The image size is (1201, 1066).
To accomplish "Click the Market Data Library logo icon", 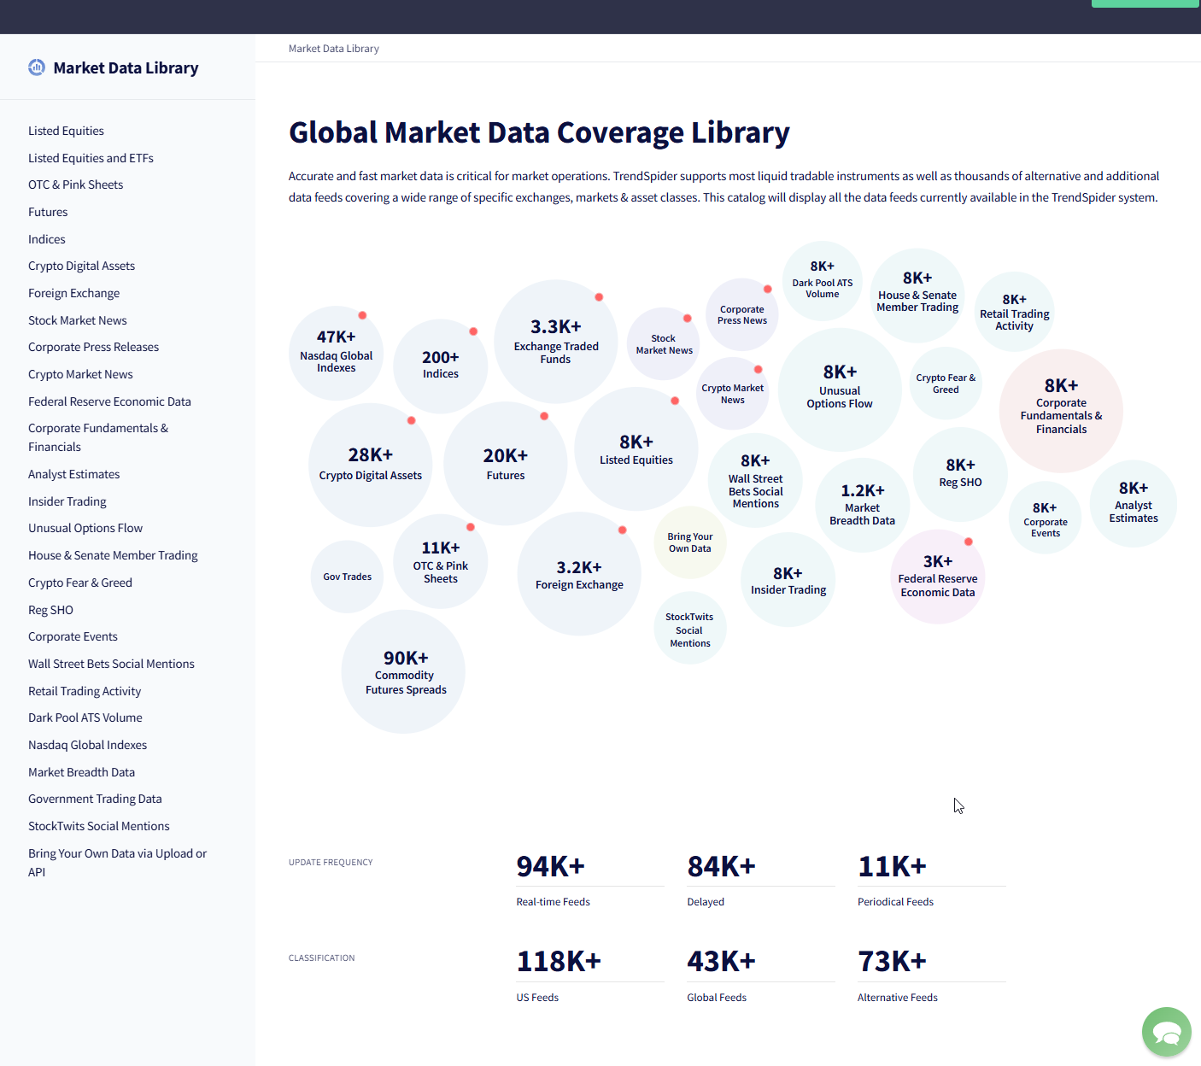I will click(36, 67).
